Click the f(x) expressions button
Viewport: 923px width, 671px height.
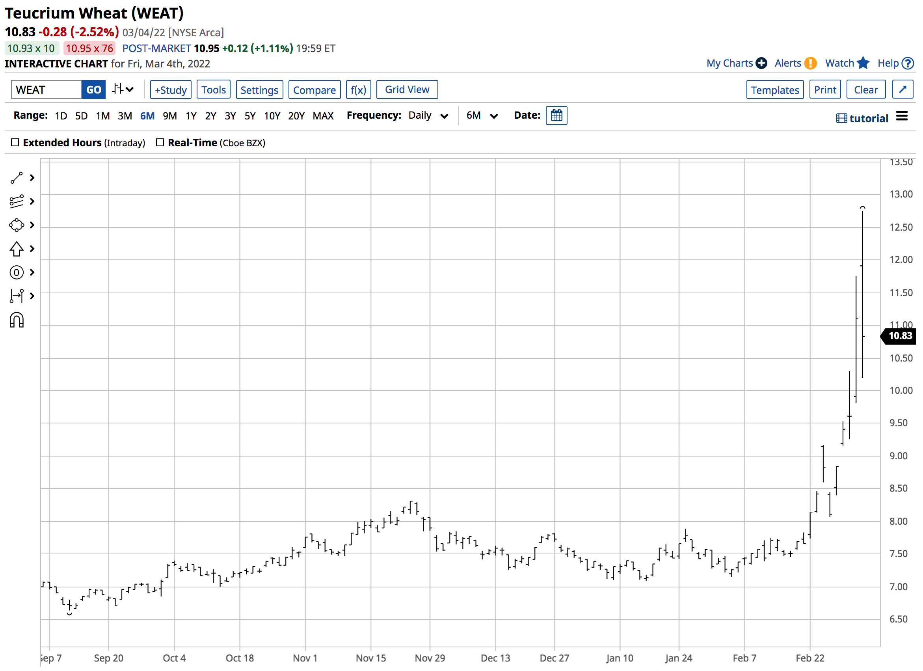pos(359,89)
